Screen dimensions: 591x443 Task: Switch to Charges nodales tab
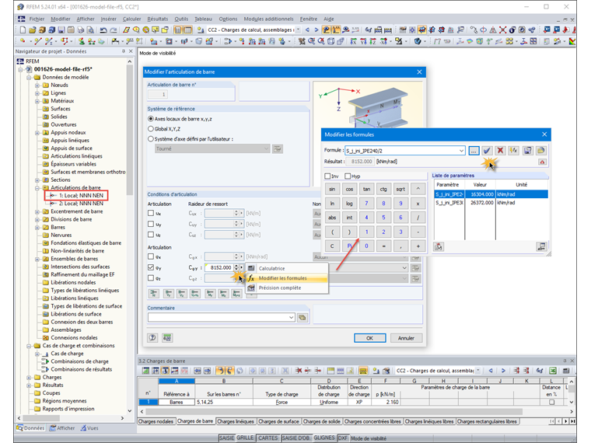pyautogui.click(x=156, y=421)
